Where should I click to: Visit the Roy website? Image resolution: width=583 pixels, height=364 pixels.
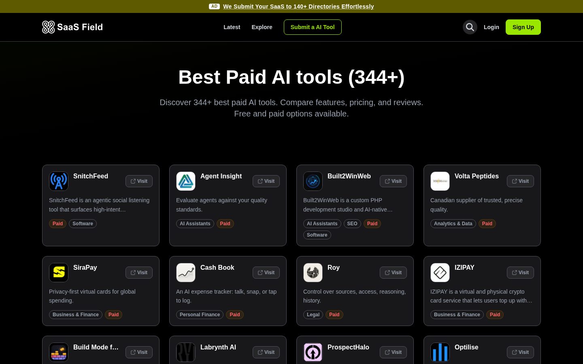[x=393, y=273]
